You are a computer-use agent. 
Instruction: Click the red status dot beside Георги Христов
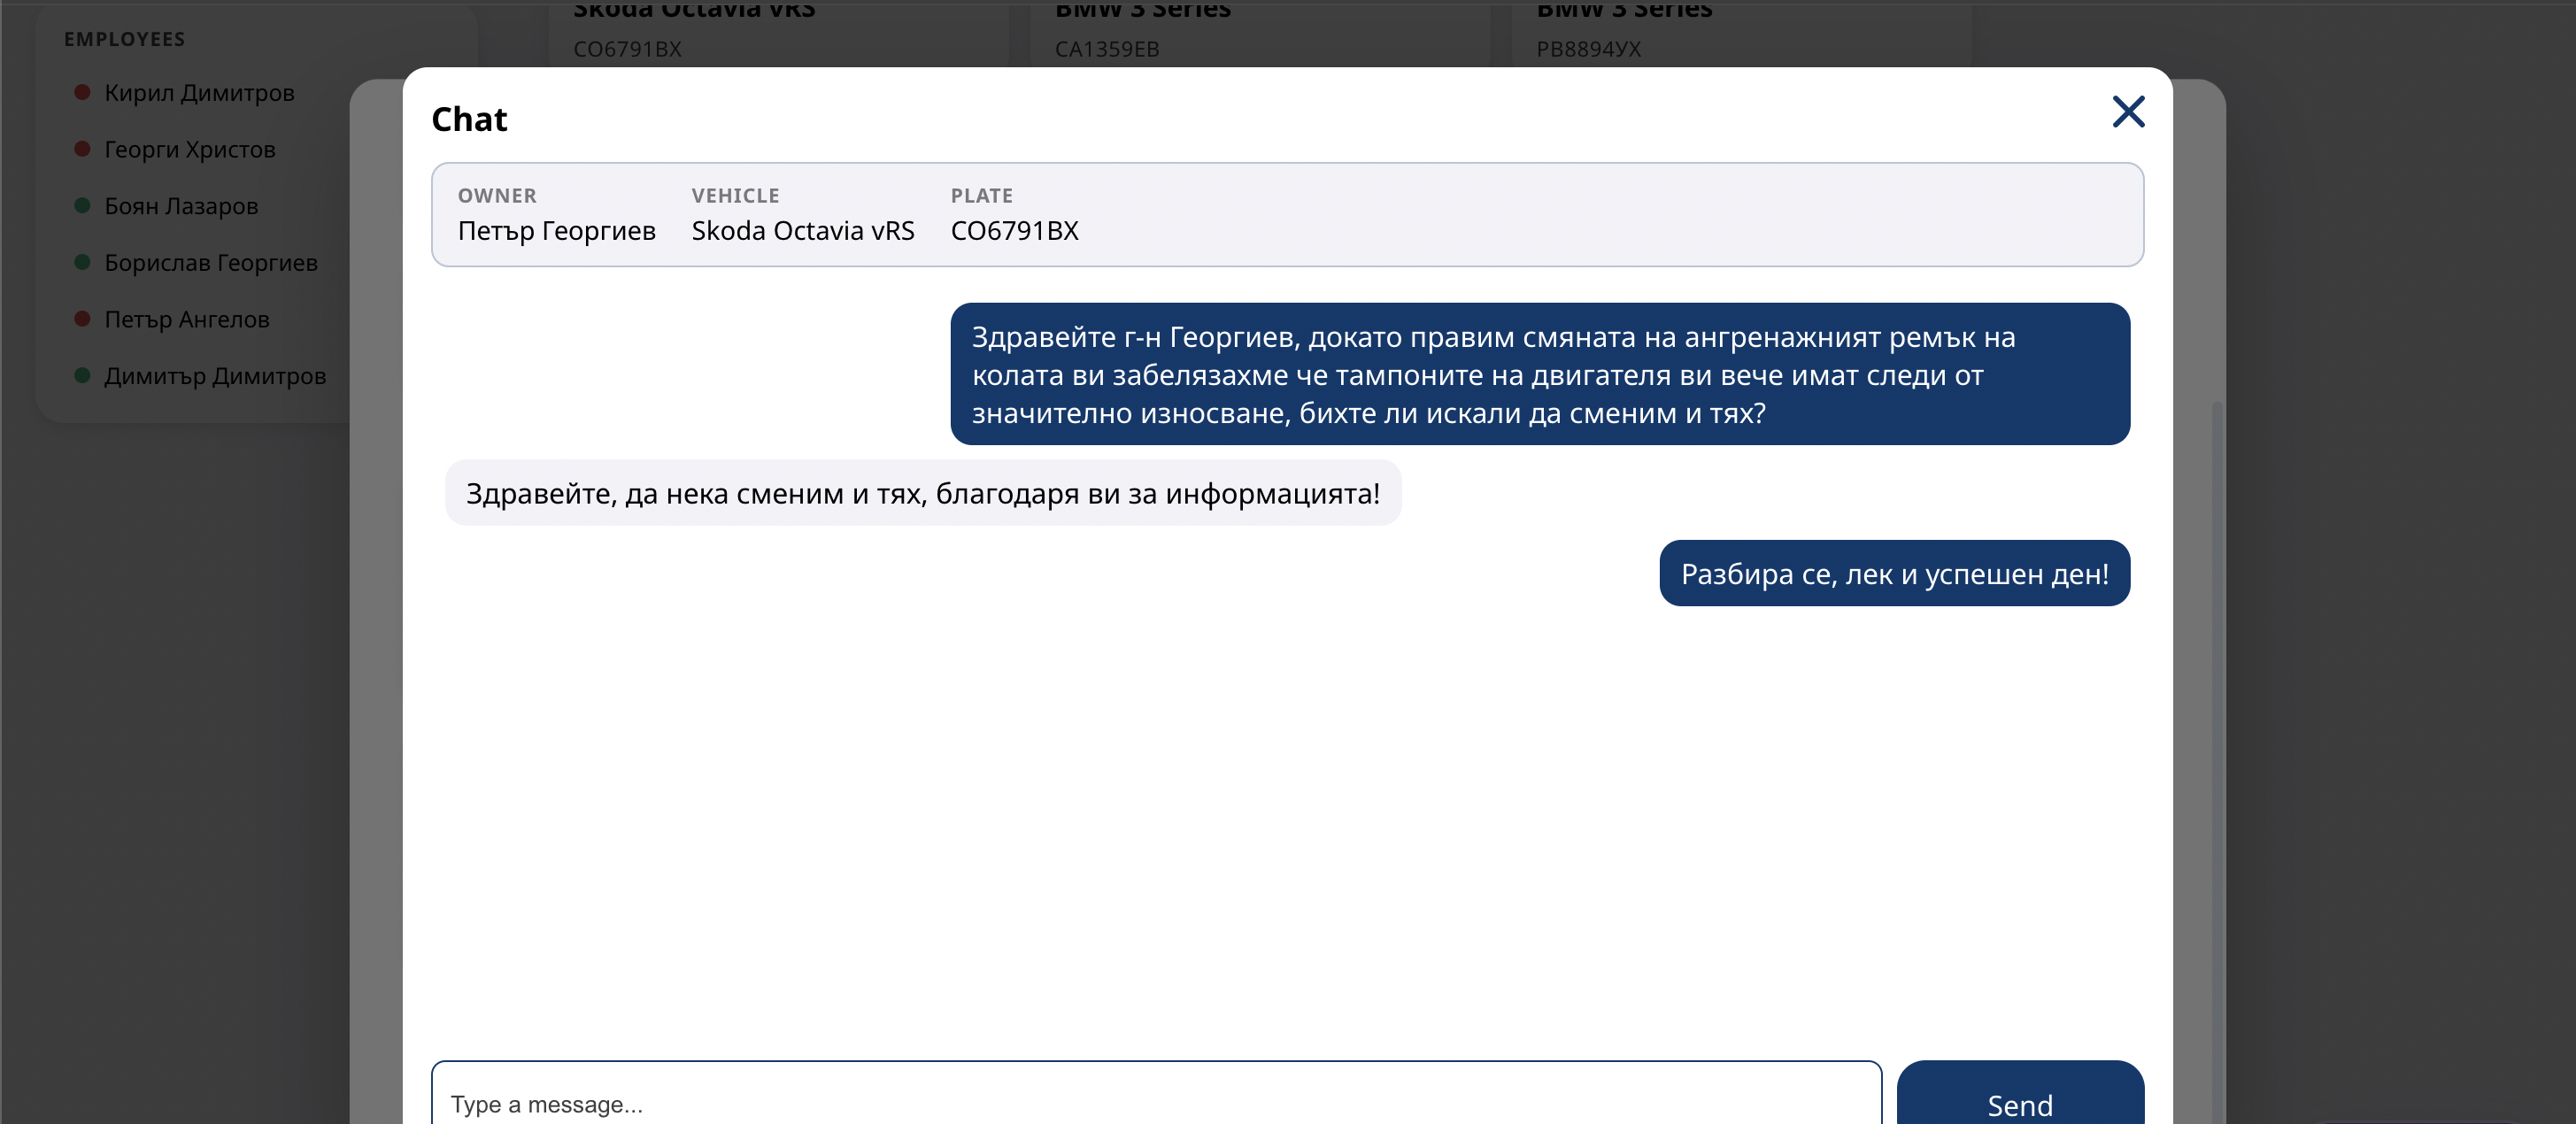pos(83,148)
